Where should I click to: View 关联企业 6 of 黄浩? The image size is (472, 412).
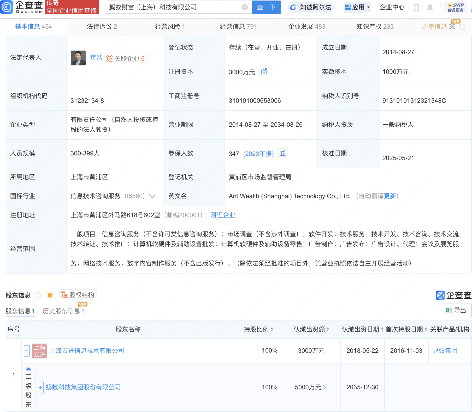pyautogui.click(x=126, y=58)
